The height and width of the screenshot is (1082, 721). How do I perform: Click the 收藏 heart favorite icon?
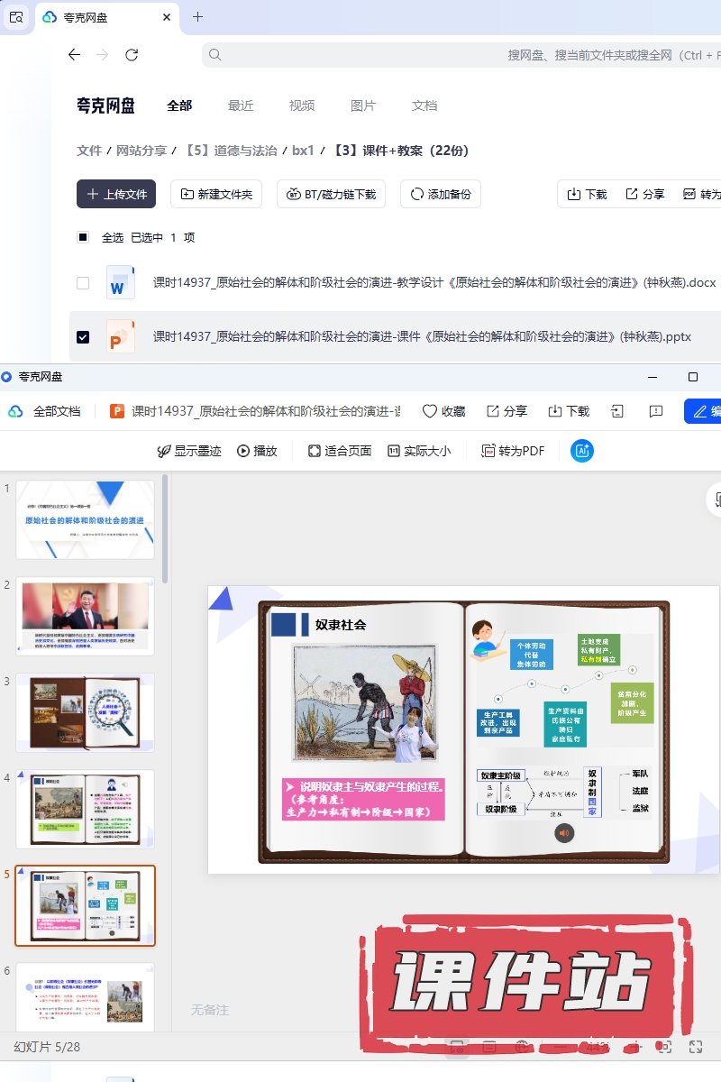[430, 411]
